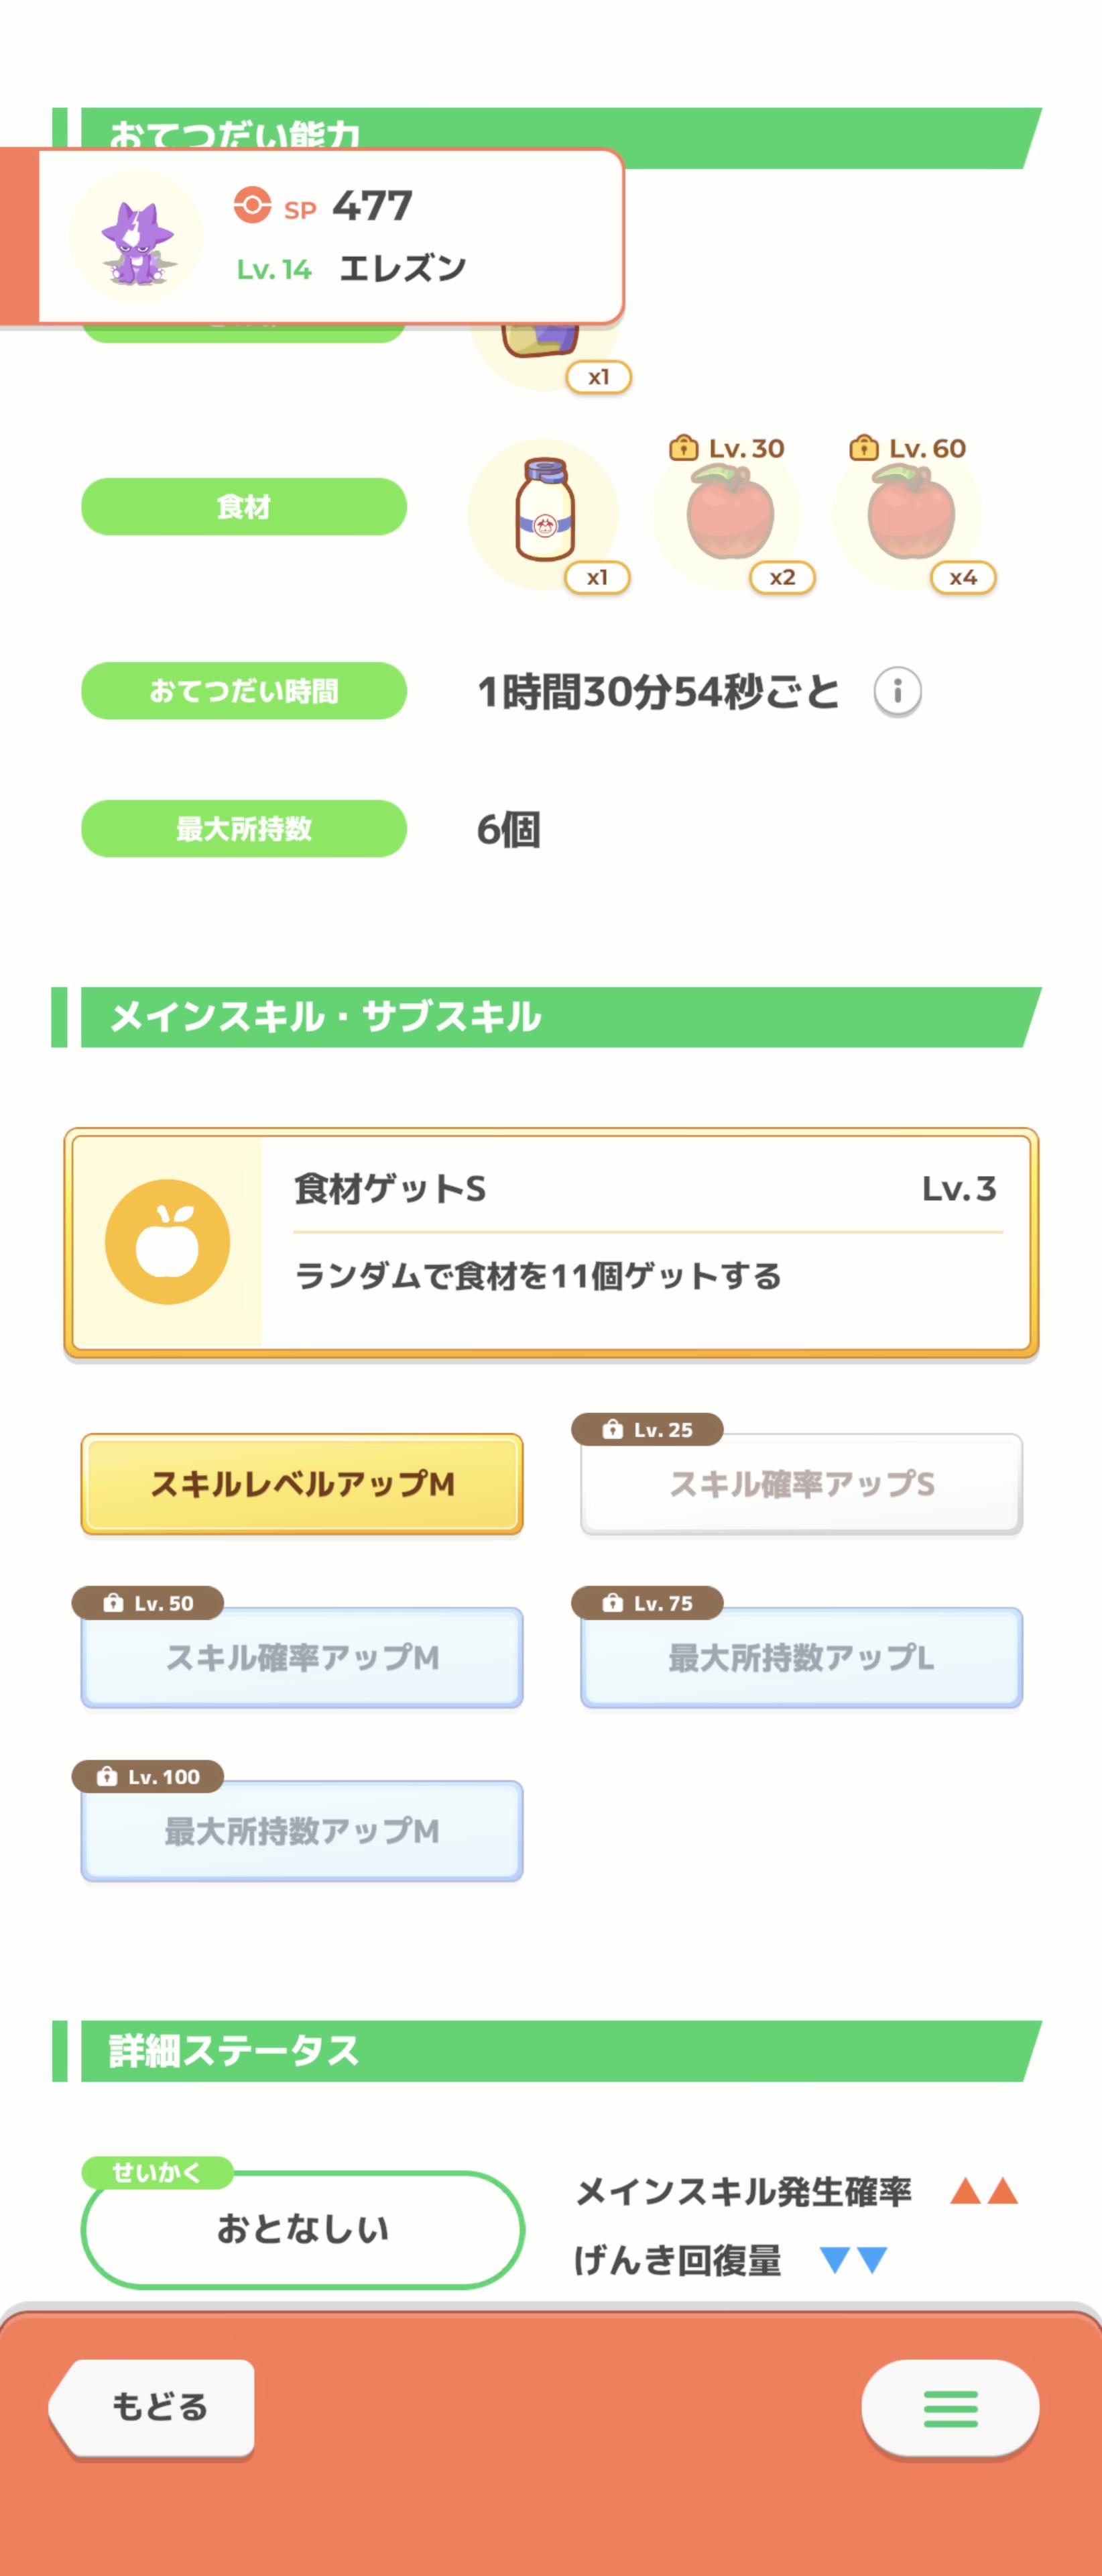Screen dimensions: 1102x2576
Task: Tap the Toxel Pokémon portrait
Action: click(x=137, y=238)
